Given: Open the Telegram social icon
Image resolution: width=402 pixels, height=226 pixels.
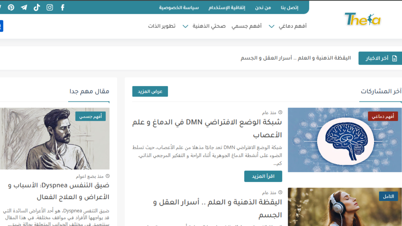Looking at the screenshot, I should click(24, 7).
